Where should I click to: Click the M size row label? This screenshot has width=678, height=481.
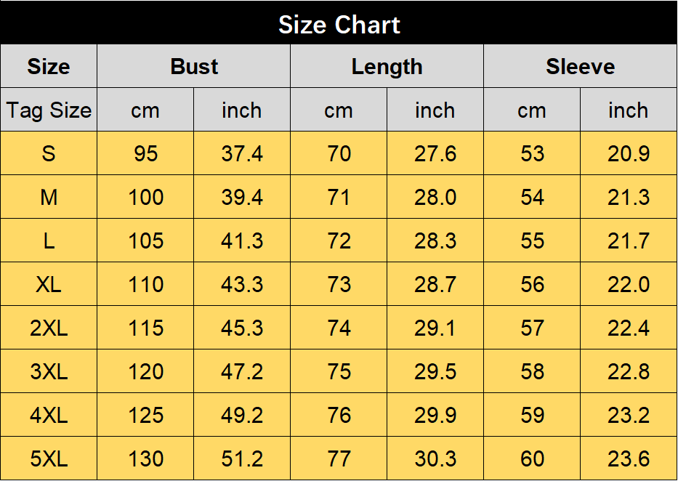(49, 197)
